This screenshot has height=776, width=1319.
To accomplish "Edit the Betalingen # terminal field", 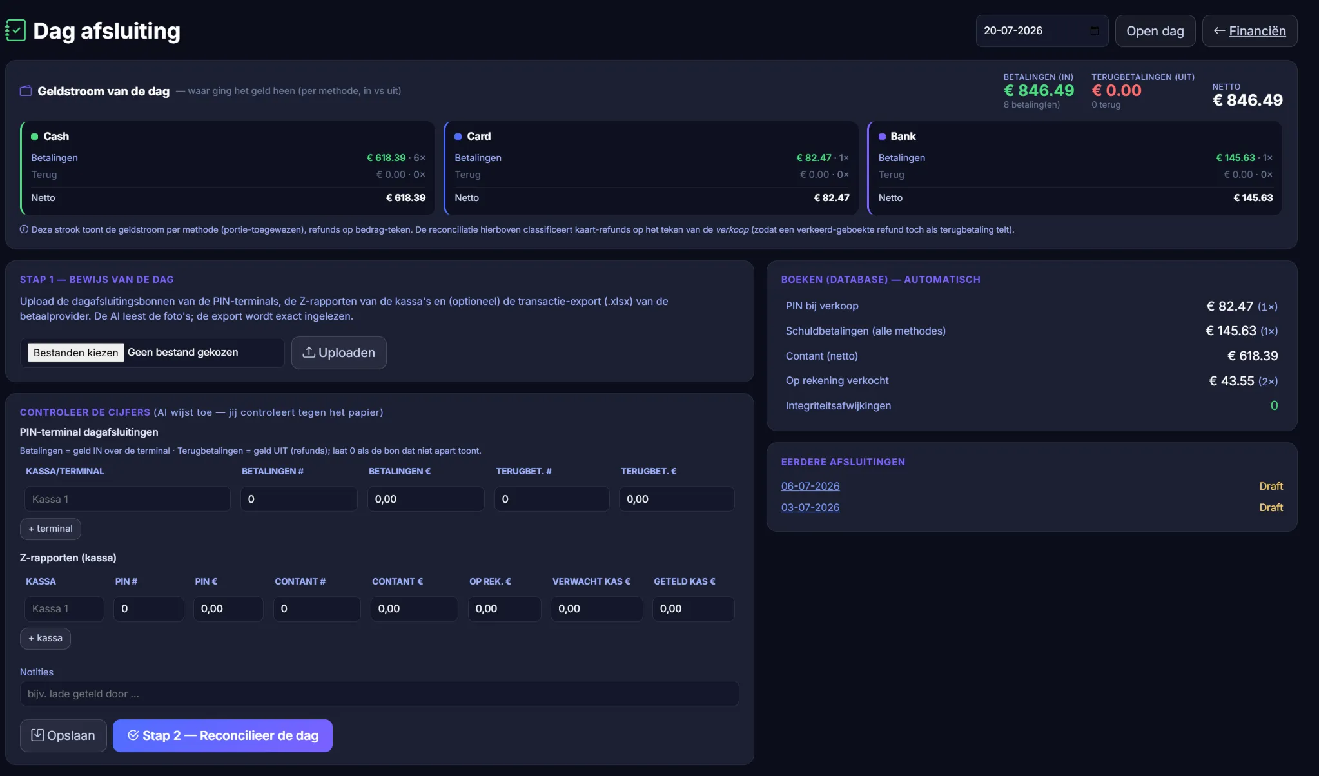I will point(298,499).
